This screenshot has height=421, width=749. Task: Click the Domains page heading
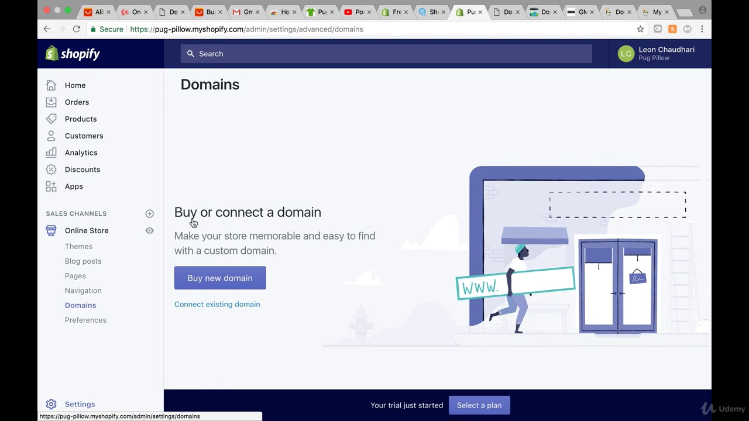[x=210, y=85]
